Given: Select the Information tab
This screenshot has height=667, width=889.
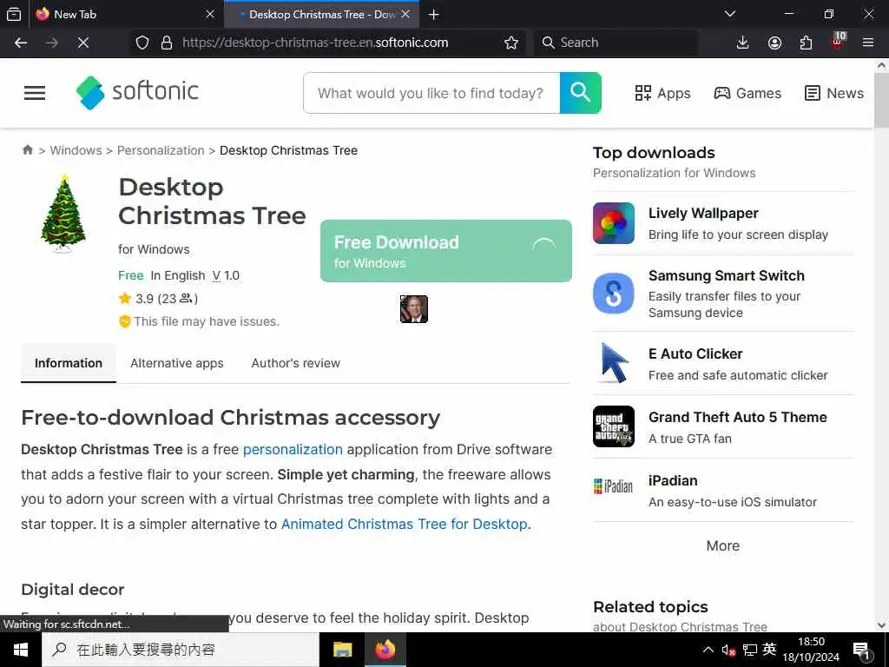Looking at the screenshot, I should pos(69,363).
